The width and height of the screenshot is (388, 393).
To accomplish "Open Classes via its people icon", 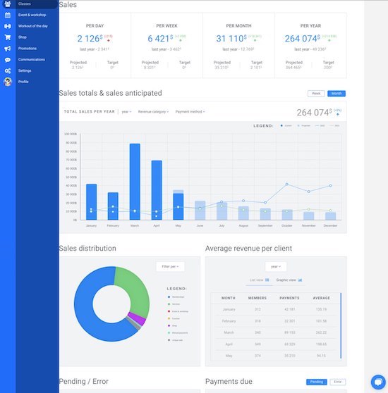I will (x=8, y=4).
